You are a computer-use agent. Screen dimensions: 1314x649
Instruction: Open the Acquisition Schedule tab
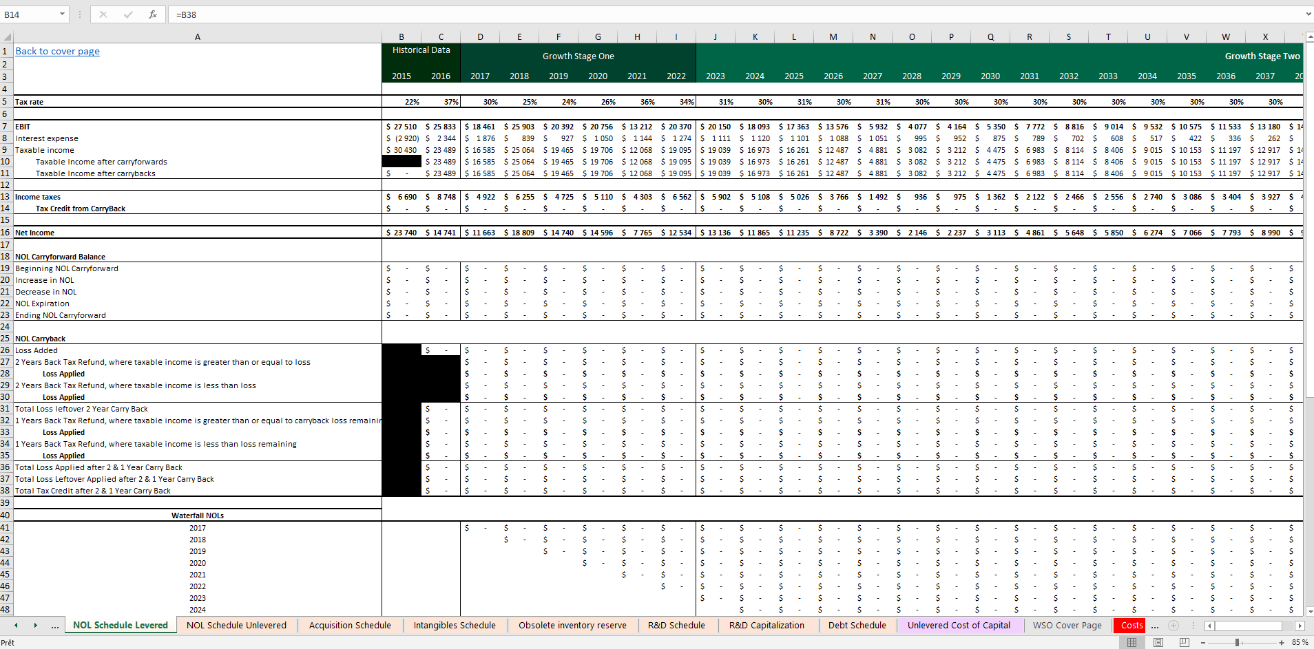pos(350,625)
